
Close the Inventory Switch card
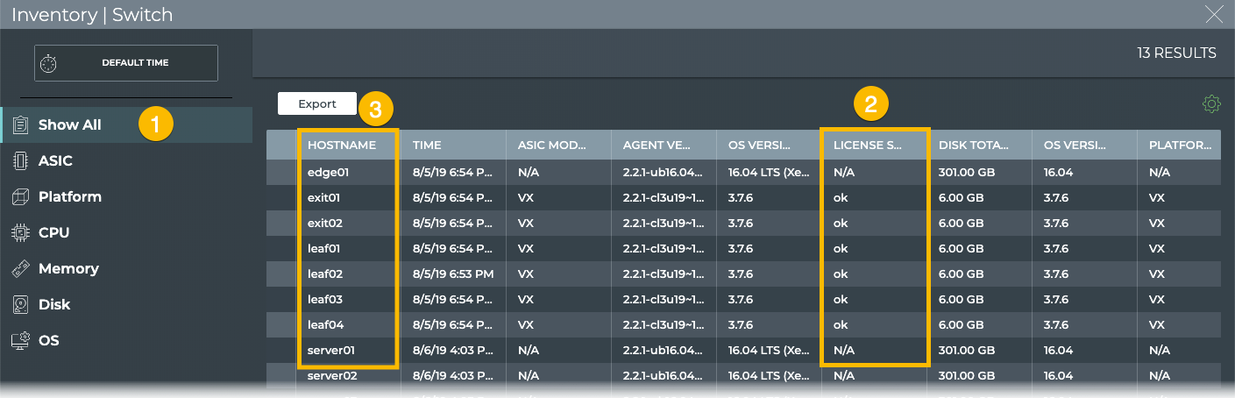coord(1214,13)
